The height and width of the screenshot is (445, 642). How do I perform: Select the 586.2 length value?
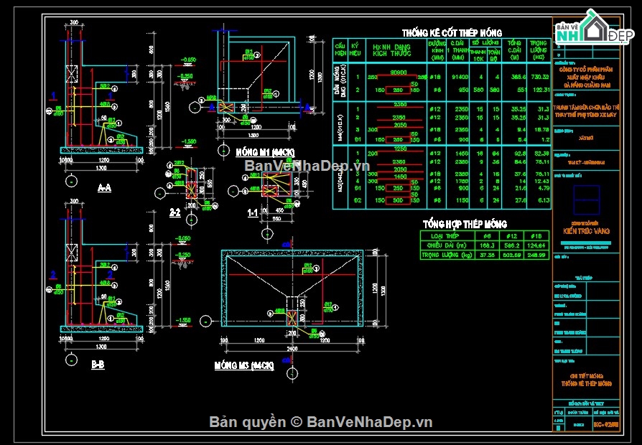[512, 245]
